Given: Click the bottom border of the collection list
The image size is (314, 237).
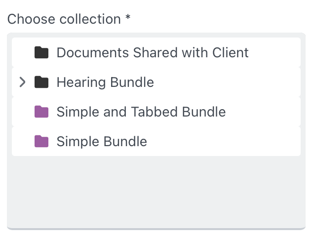Looking at the screenshot, I should pos(156,229).
